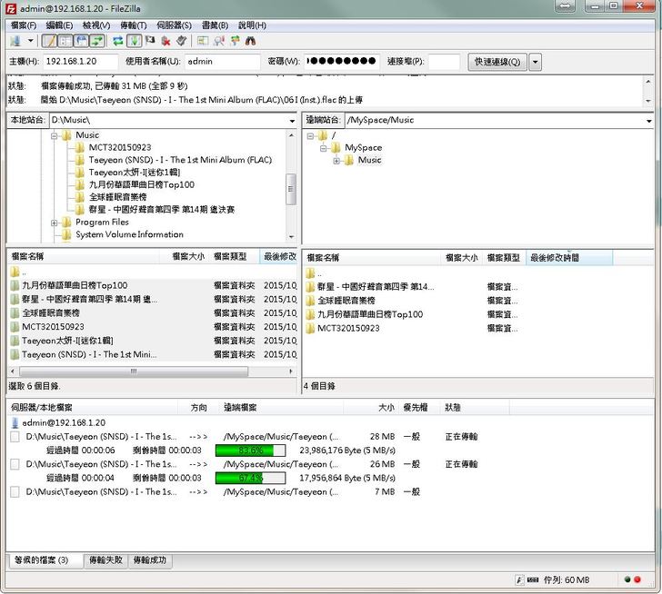662x594 pixels.
Task: Click the refresh file lists icon
Action: coord(117,41)
